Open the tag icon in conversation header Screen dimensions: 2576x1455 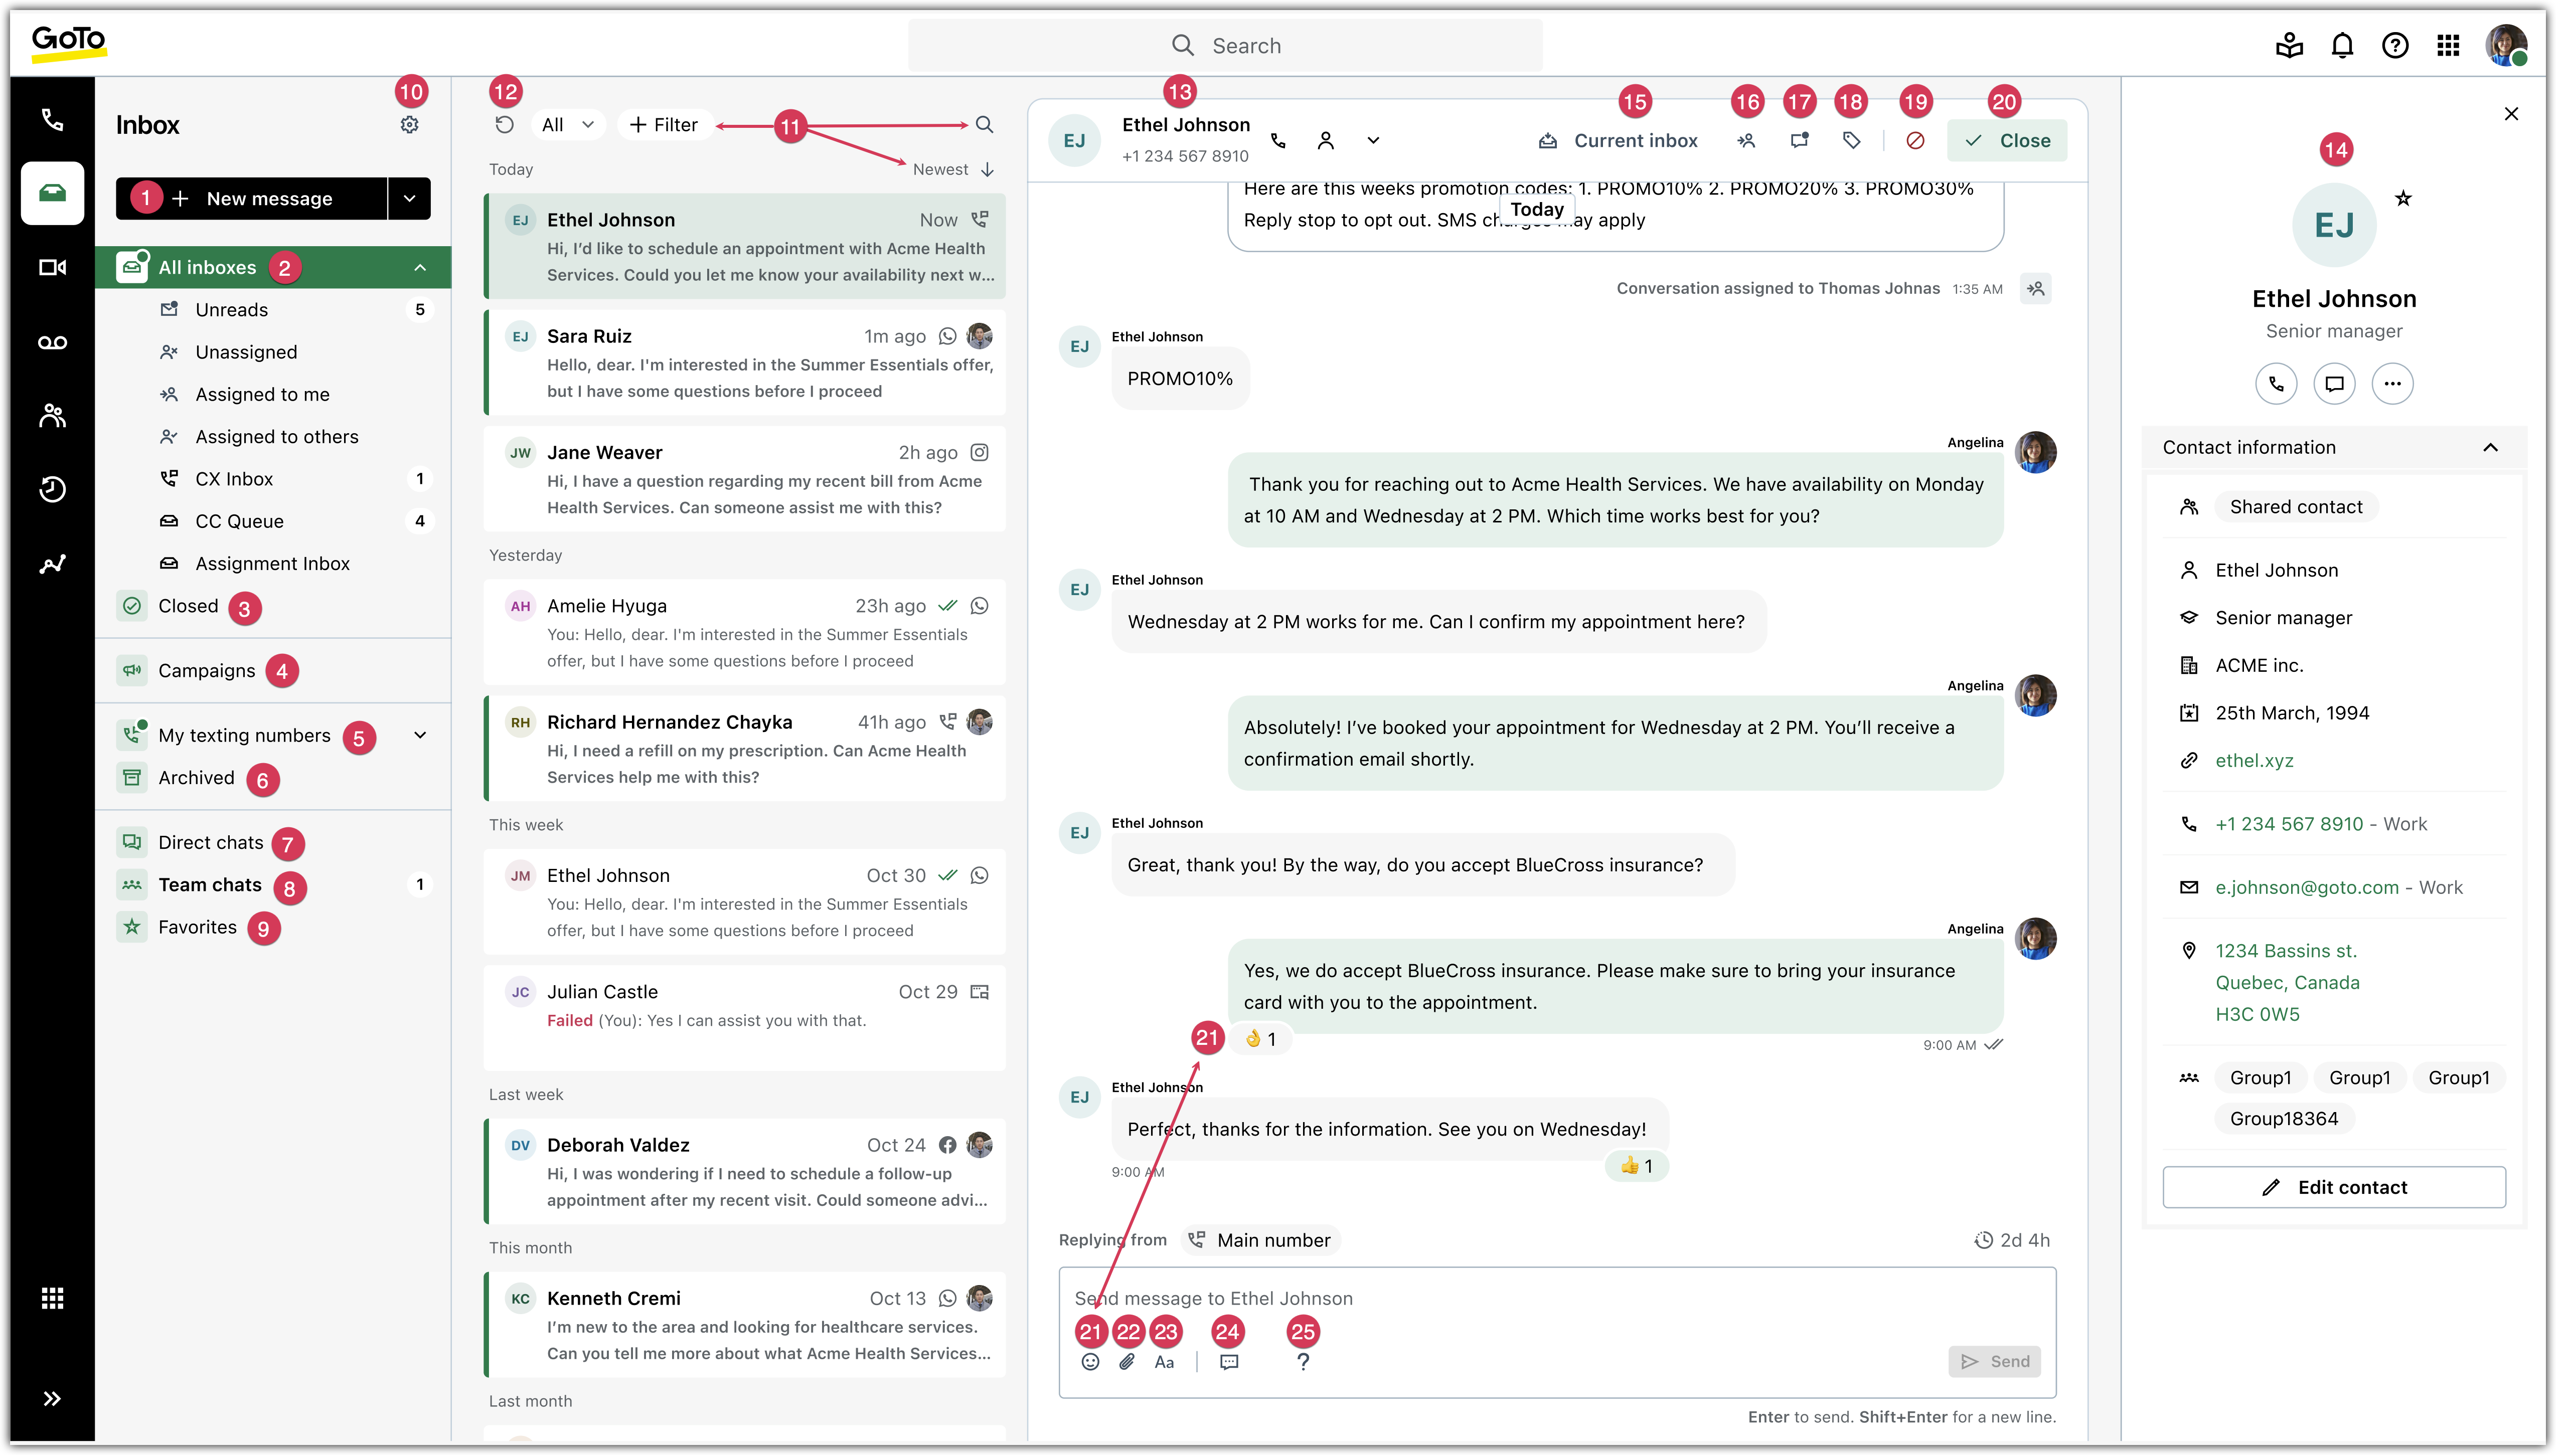pyautogui.click(x=1852, y=141)
